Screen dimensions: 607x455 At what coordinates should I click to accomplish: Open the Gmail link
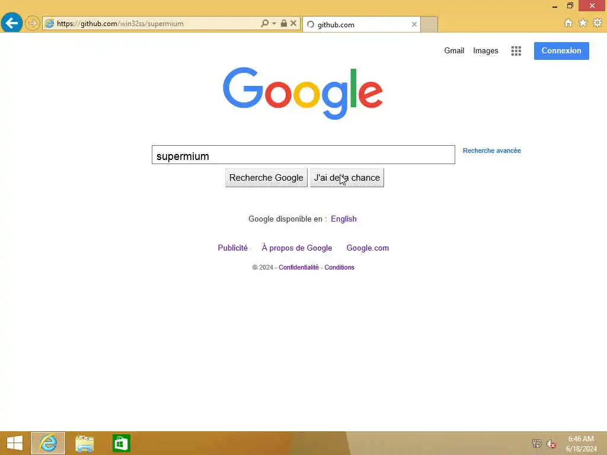pos(454,51)
